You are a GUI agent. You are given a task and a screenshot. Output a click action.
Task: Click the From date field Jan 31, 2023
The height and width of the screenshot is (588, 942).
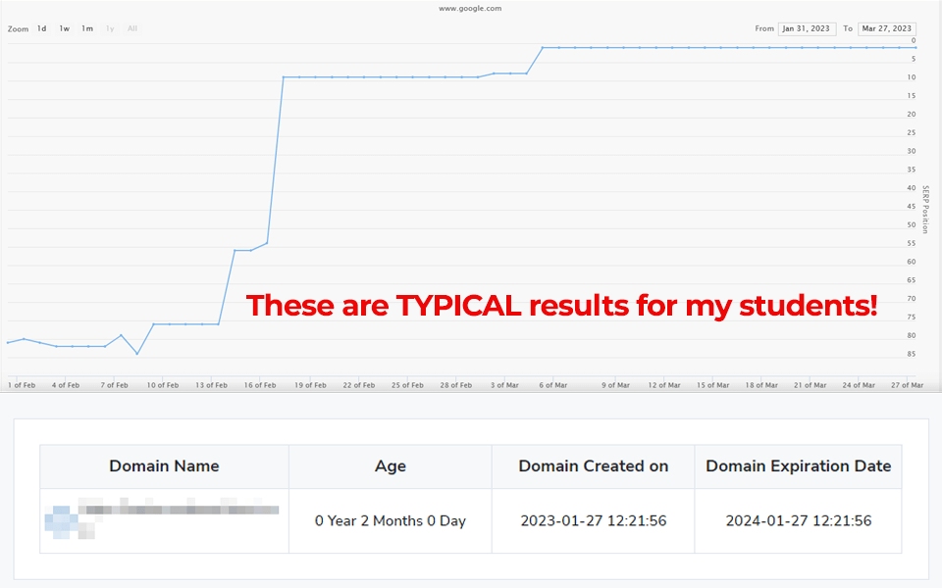click(807, 28)
